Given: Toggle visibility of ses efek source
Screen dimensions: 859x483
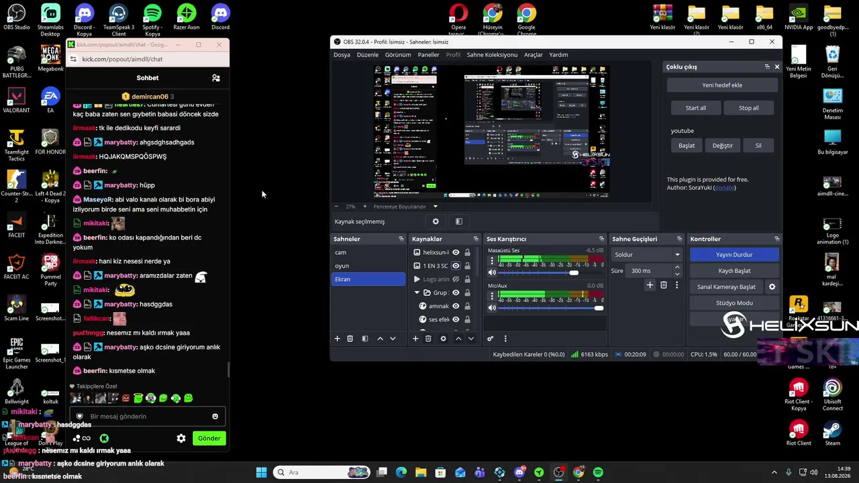Looking at the screenshot, I should [x=456, y=319].
